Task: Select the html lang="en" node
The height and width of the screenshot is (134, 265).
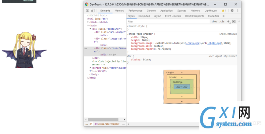Action: pos(97,19)
